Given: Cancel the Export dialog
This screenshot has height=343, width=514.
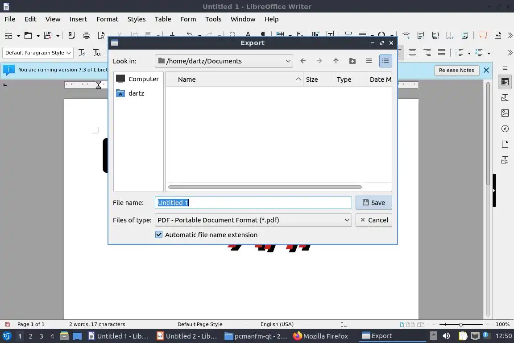Looking at the screenshot, I should point(374,220).
